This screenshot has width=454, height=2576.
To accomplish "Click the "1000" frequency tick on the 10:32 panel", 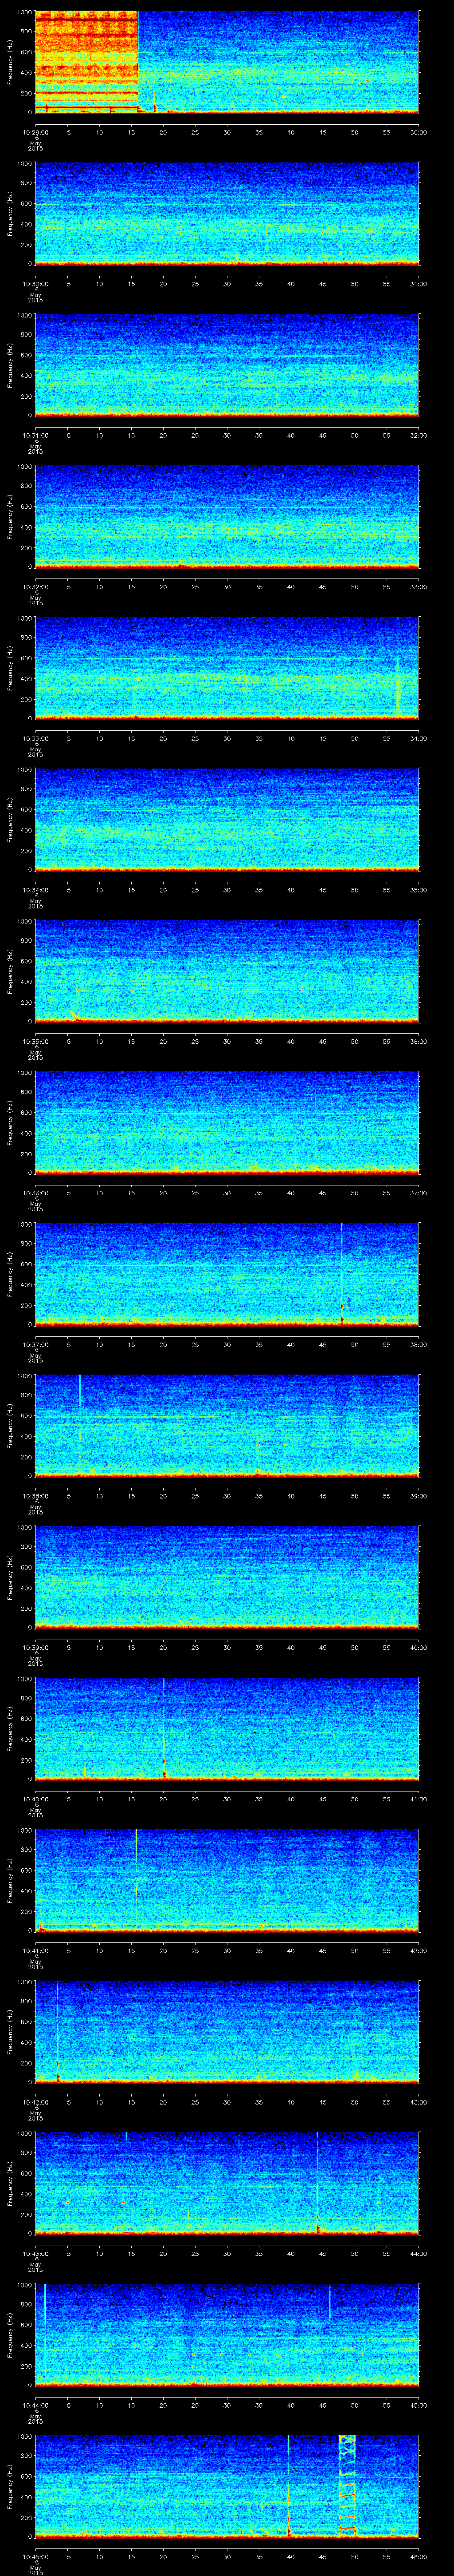I will (24, 467).
